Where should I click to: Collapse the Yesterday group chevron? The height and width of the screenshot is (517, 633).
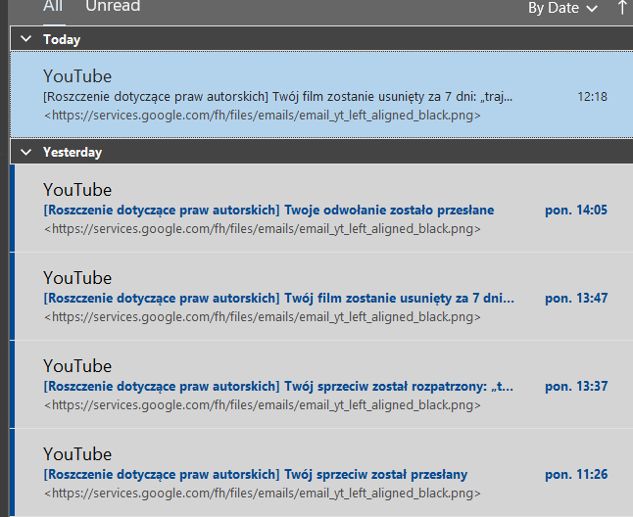(24, 152)
